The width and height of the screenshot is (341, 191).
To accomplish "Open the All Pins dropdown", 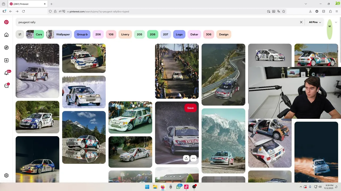I will [x=315, y=22].
